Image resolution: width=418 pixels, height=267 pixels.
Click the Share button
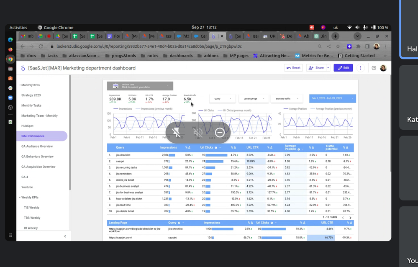[x=316, y=68]
